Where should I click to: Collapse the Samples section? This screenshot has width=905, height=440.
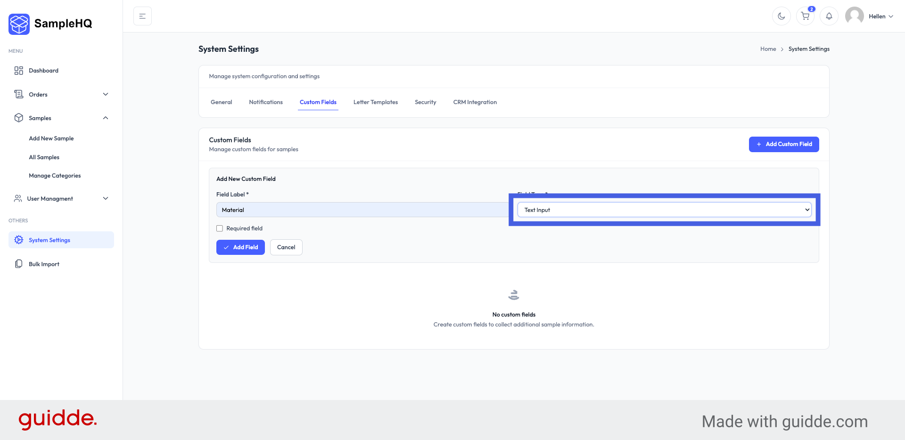(x=106, y=118)
